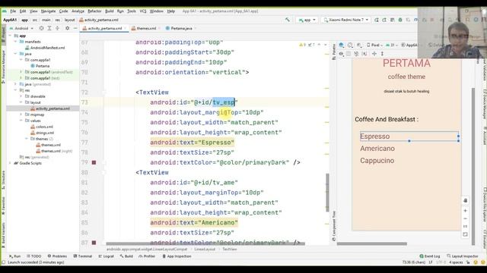487x273 pixels.
Task: Open the Palette side panel
Action: point(334,52)
